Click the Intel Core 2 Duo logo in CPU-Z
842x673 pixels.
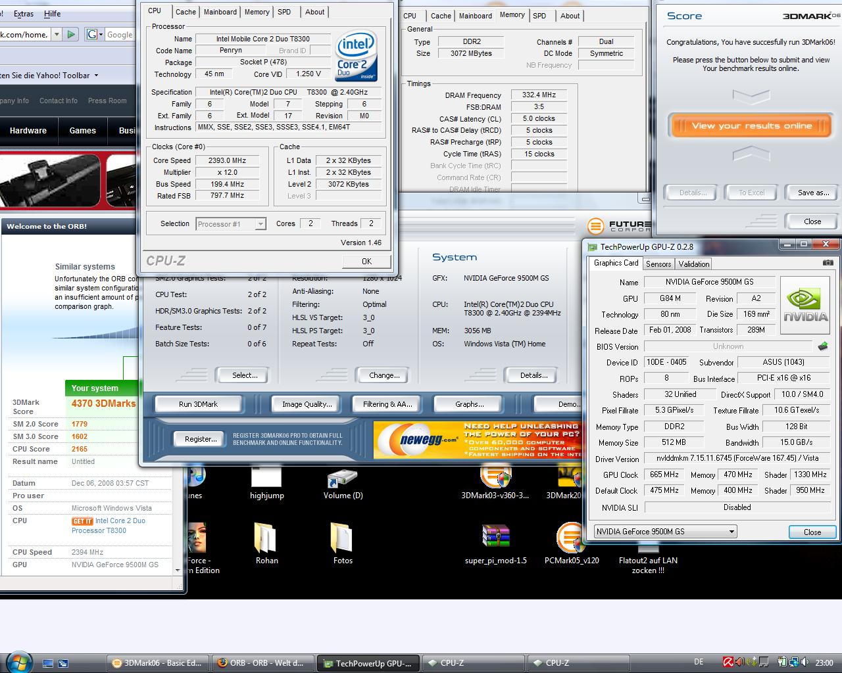[x=356, y=55]
